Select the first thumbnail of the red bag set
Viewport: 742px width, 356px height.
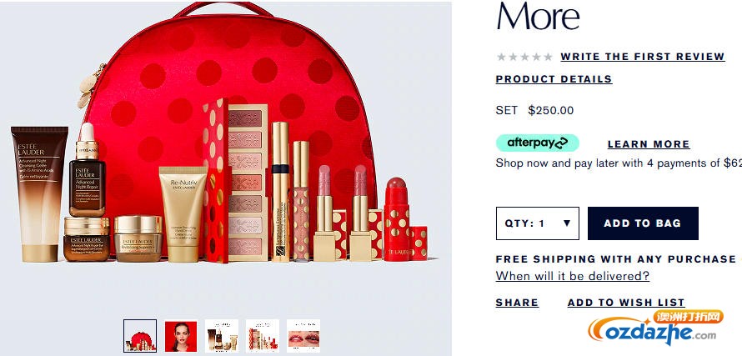click(x=140, y=336)
